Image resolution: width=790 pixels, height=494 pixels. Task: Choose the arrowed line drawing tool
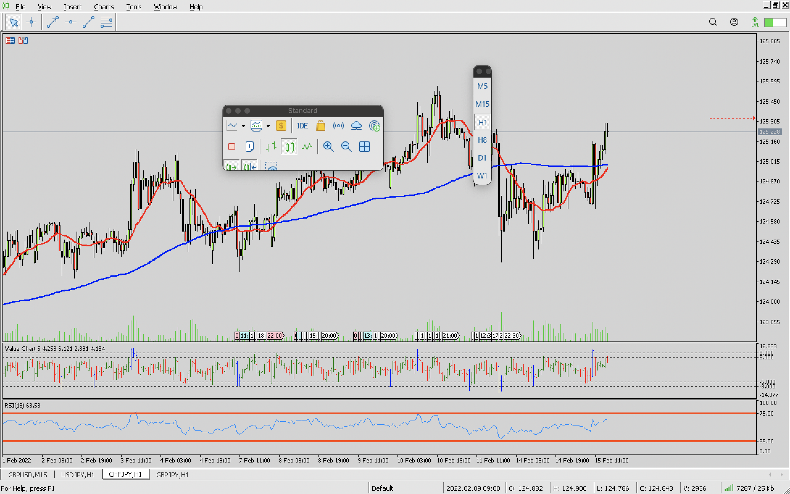tap(52, 22)
